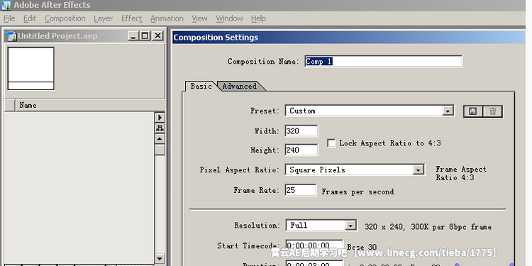
Task: Click the '320 x 240, 300K per 8bpc frame' text
Action: coord(428,227)
